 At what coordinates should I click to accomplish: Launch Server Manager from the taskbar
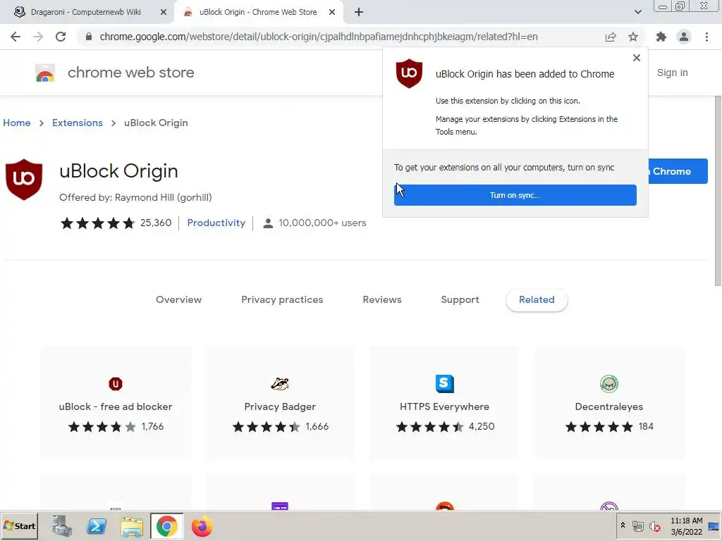pos(61,526)
